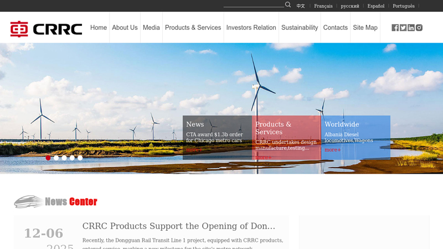Screen dimensions: 443x249
Task: Click the search input field
Action: pos(254,4)
